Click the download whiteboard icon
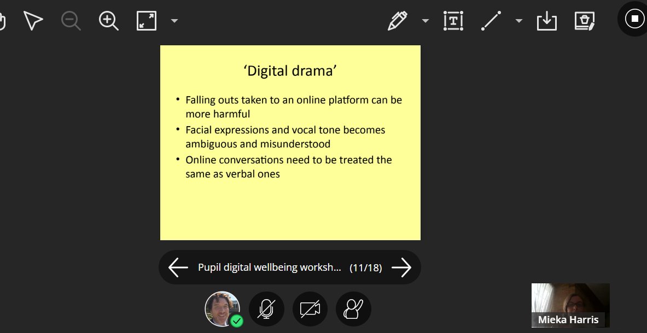Screen dimensions: 647x333 (547, 21)
